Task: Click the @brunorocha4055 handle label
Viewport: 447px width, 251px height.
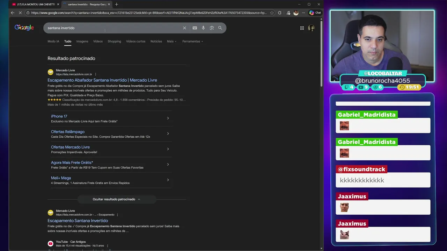Action: tap(382, 81)
